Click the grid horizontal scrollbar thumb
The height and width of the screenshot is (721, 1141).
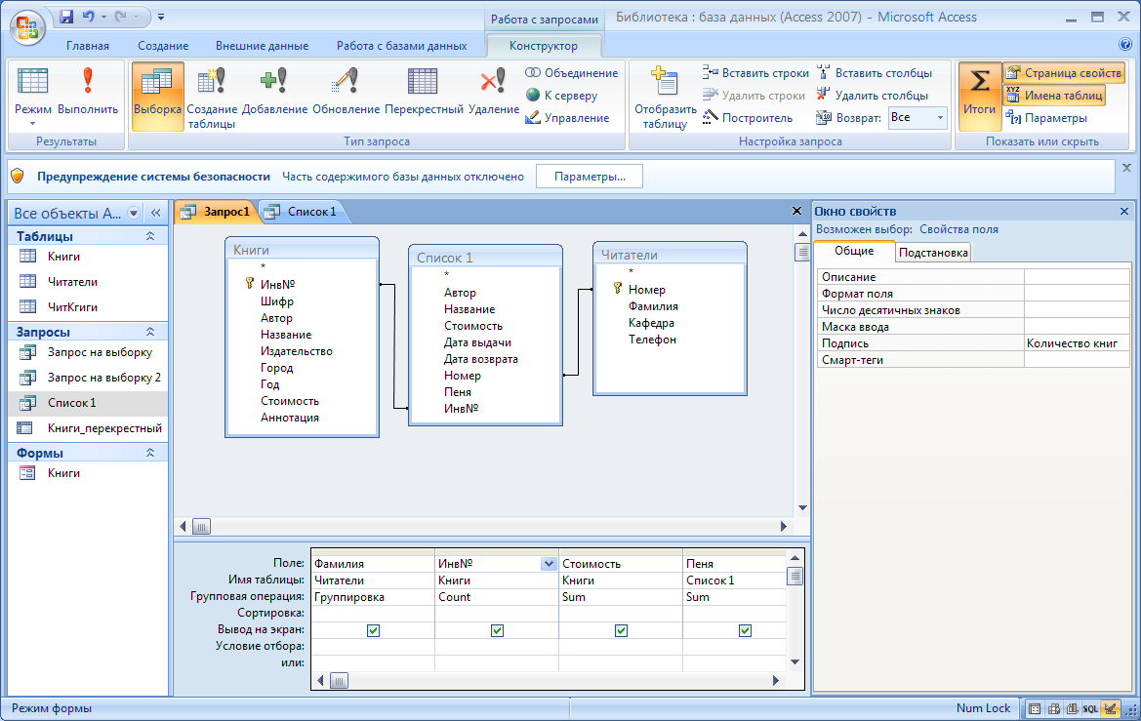339,681
